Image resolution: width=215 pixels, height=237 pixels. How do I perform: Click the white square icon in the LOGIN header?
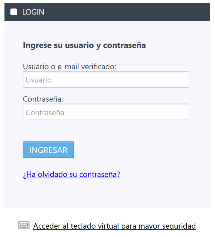tap(13, 12)
